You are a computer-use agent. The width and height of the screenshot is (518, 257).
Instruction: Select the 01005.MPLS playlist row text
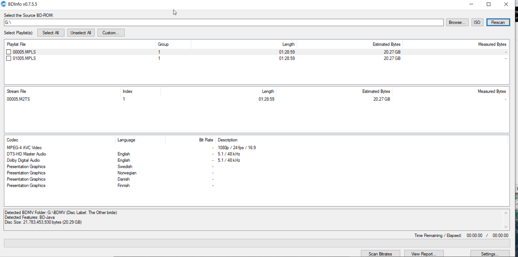point(24,59)
